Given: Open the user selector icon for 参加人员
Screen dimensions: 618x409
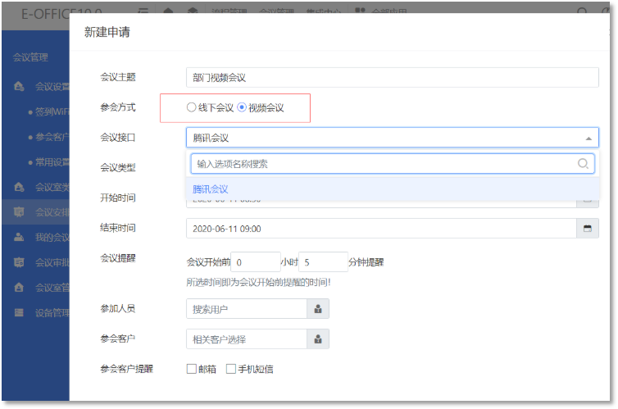Looking at the screenshot, I should click(x=318, y=309).
